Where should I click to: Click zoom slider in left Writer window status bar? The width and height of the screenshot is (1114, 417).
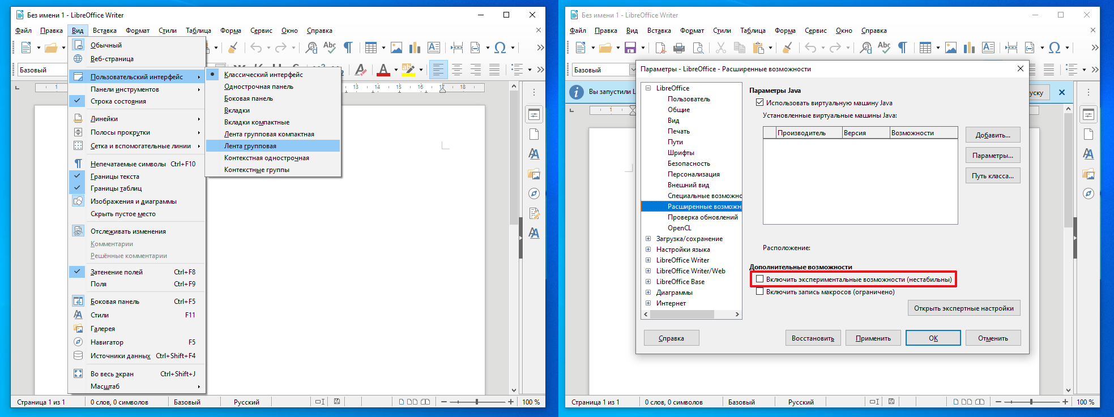pyautogui.click(x=477, y=402)
